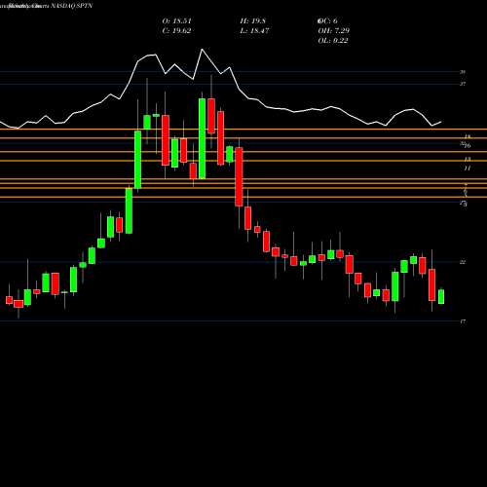Click the low value 'L: 18.47'
This screenshot has width=487, height=487.
[x=254, y=31]
